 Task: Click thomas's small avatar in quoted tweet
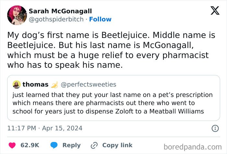point(17,85)
